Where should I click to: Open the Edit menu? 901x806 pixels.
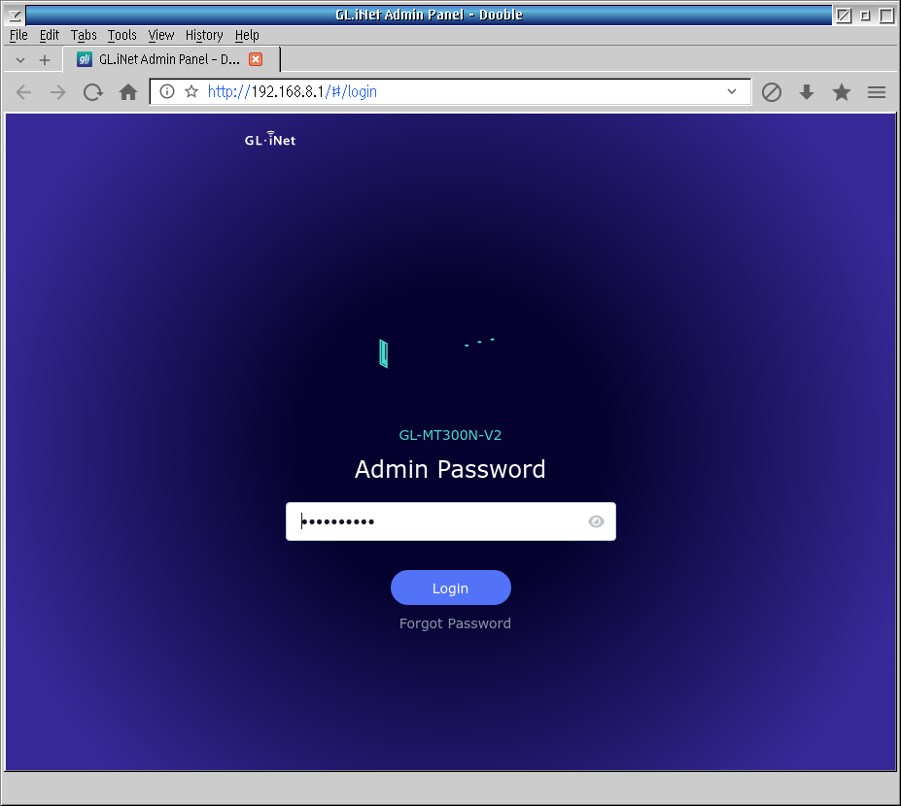click(49, 35)
